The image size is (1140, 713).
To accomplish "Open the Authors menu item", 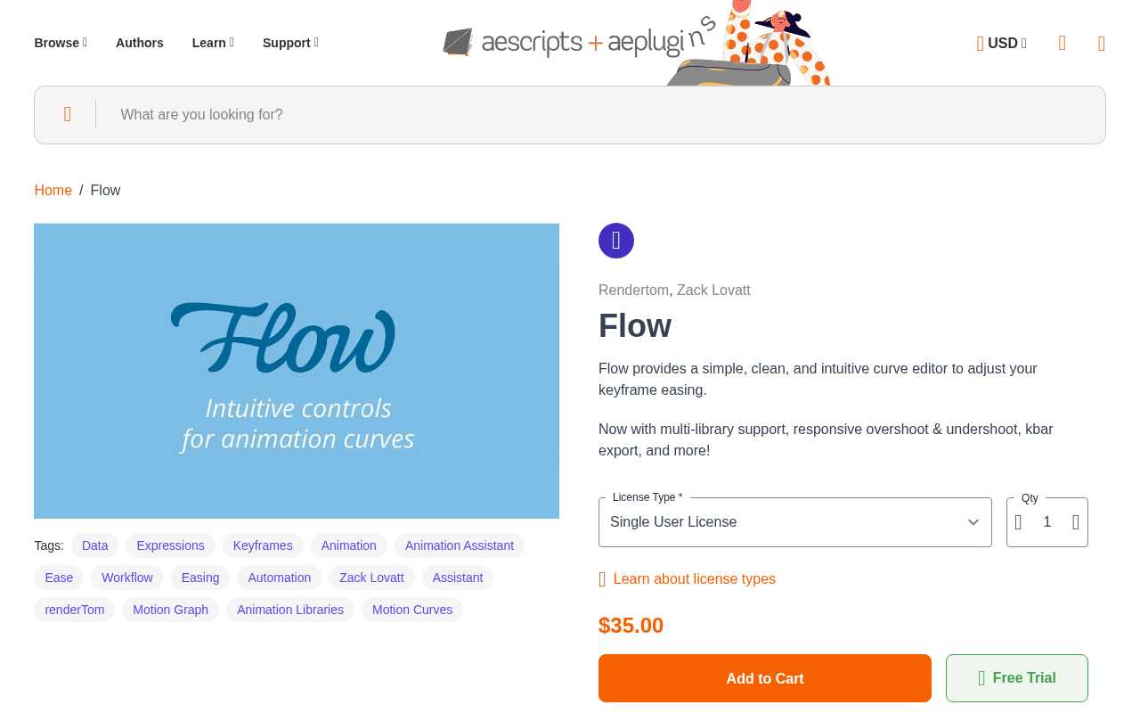I will click(139, 43).
